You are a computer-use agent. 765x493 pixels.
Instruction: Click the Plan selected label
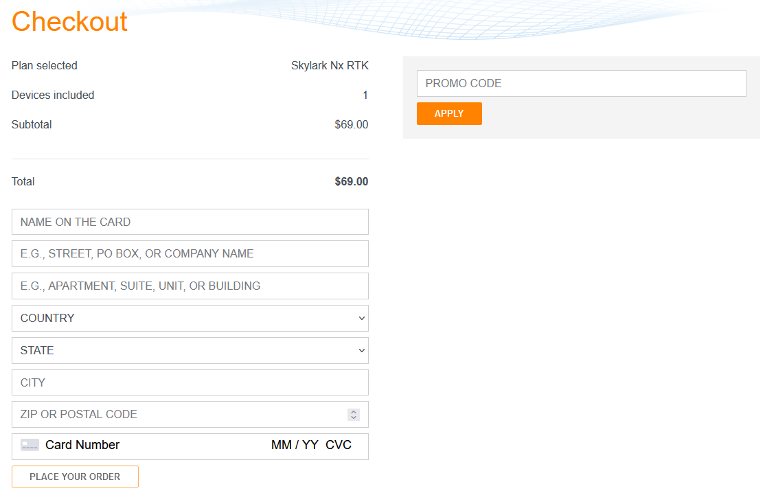pos(45,65)
